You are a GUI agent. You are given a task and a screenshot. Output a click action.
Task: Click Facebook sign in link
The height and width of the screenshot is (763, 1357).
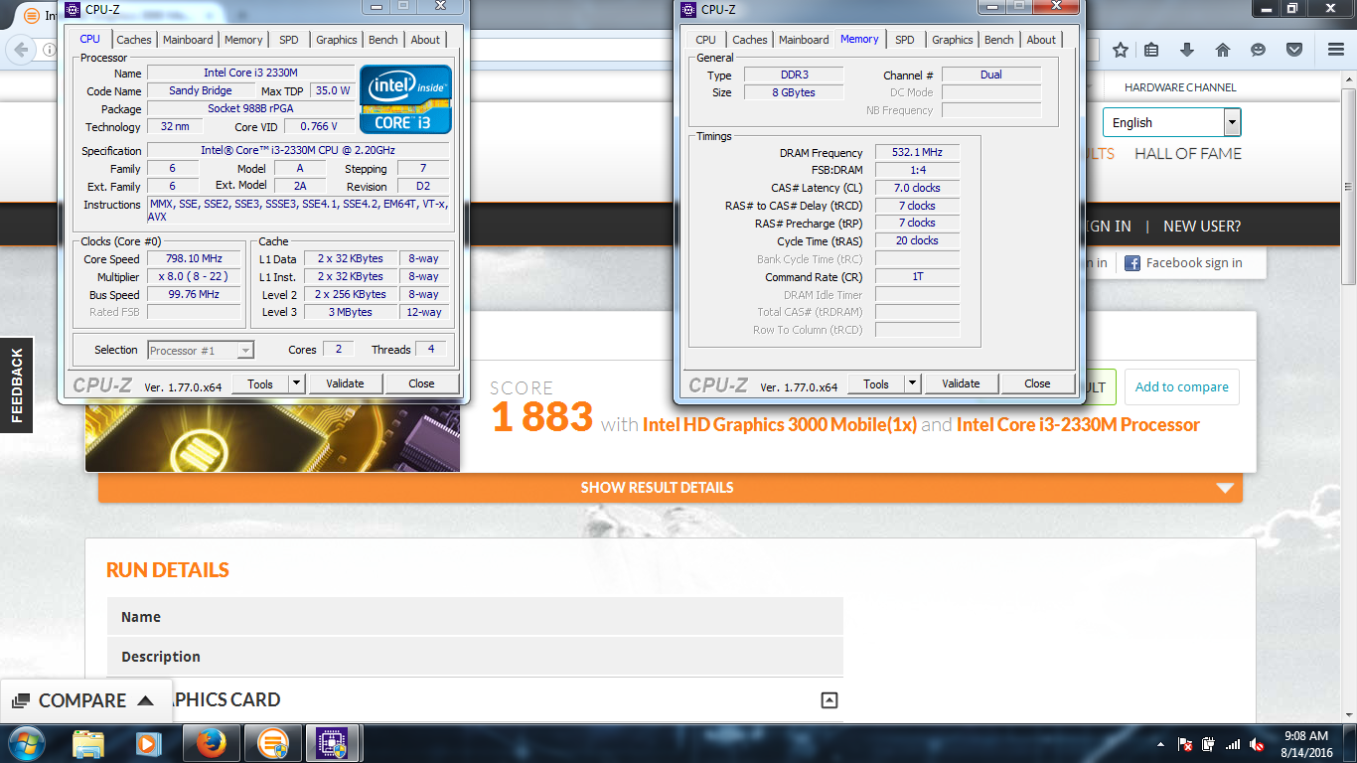tap(1194, 263)
